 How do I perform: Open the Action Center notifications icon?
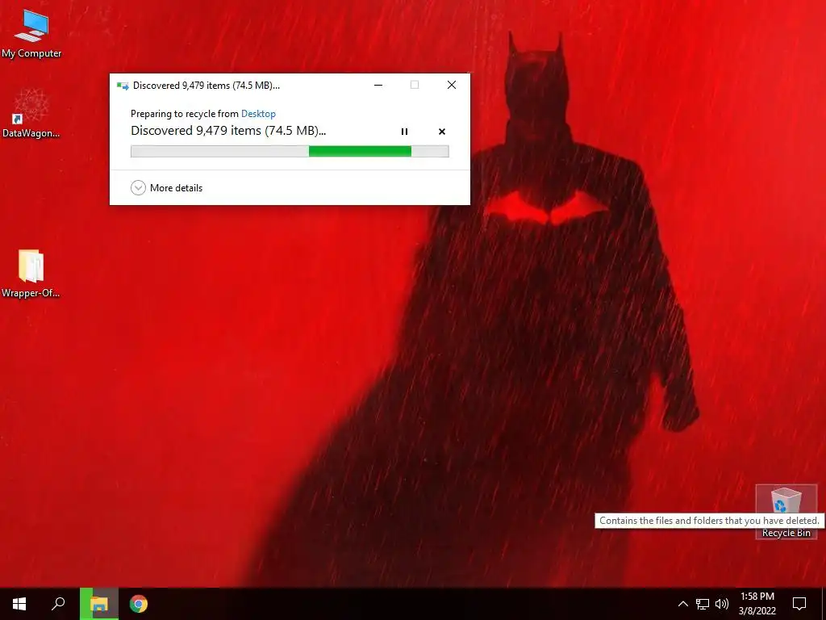pyautogui.click(x=799, y=604)
